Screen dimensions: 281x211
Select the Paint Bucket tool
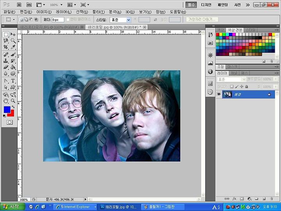point(13,67)
